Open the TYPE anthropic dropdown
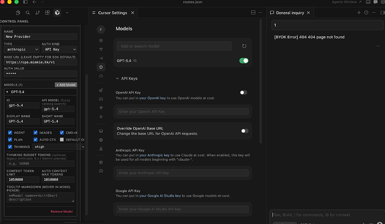 tap(22, 49)
